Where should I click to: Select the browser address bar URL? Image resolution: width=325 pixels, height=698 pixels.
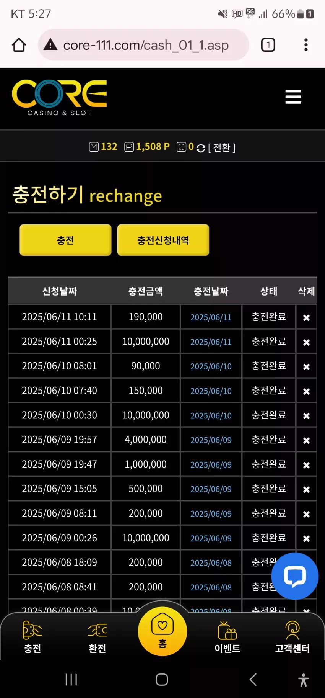coord(146,45)
